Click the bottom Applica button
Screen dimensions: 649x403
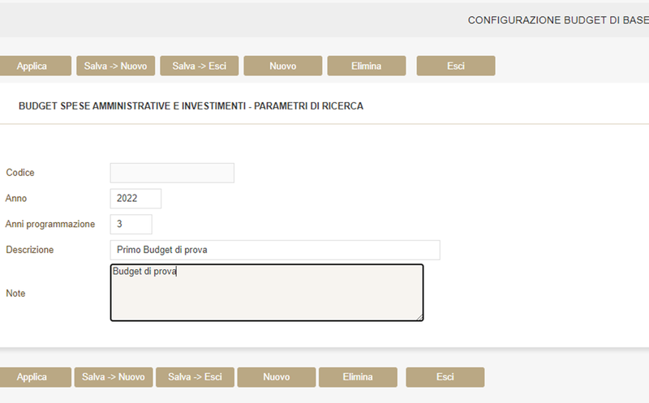[32, 377]
